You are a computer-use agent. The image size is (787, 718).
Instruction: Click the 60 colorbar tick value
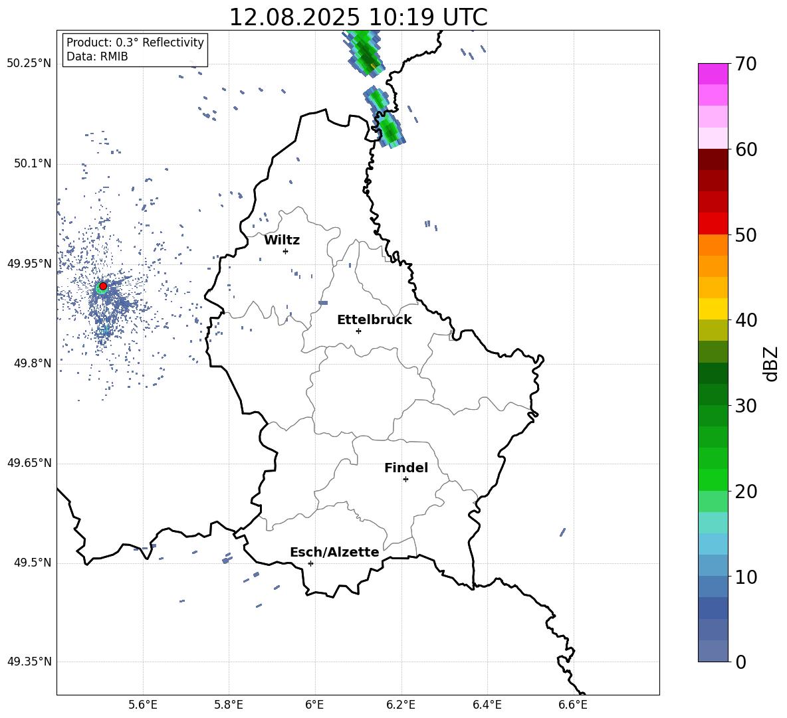[x=746, y=149]
